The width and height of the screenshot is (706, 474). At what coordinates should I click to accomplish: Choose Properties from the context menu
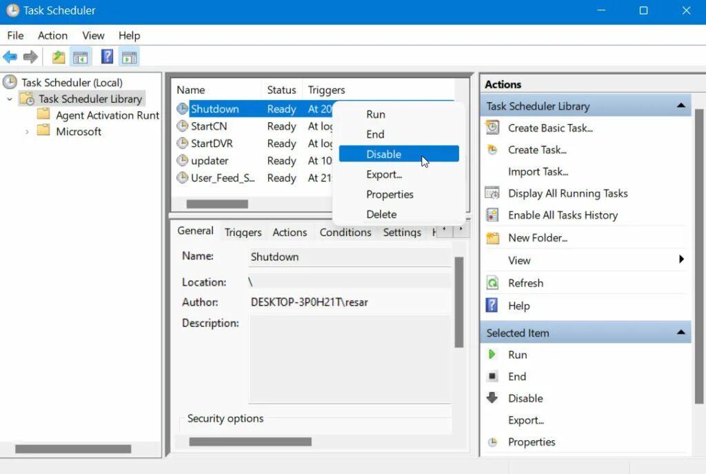pos(399,194)
